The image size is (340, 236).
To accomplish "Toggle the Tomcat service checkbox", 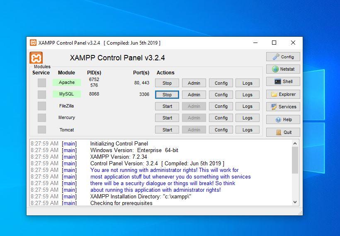I will click(42, 130).
